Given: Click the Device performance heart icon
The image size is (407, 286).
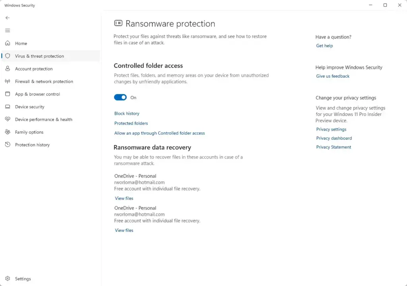Looking at the screenshot, I should click(x=8, y=119).
